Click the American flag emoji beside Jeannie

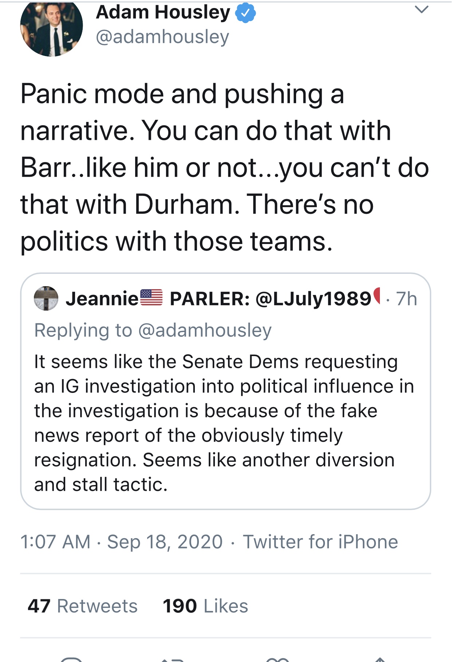[x=152, y=297]
